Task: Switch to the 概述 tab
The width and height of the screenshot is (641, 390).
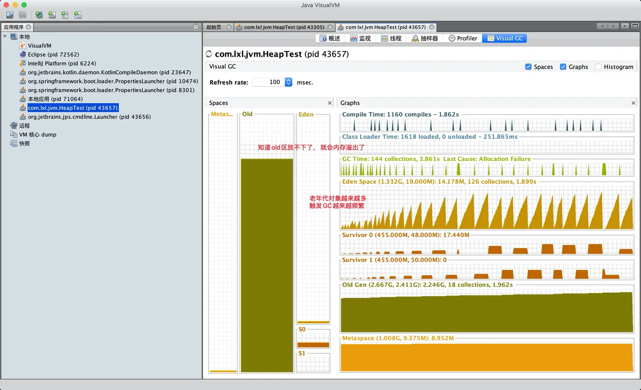Action: click(x=330, y=38)
